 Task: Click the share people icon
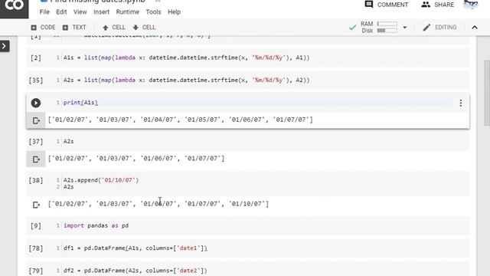pos(426,5)
